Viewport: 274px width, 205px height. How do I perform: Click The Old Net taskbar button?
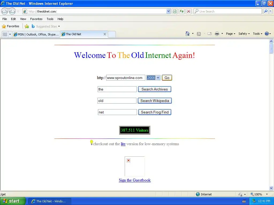[50, 201]
